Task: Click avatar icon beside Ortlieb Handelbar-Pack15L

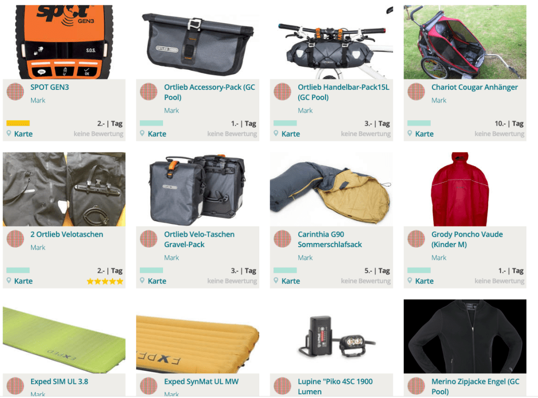Action: pyautogui.click(x=282, y=91)
